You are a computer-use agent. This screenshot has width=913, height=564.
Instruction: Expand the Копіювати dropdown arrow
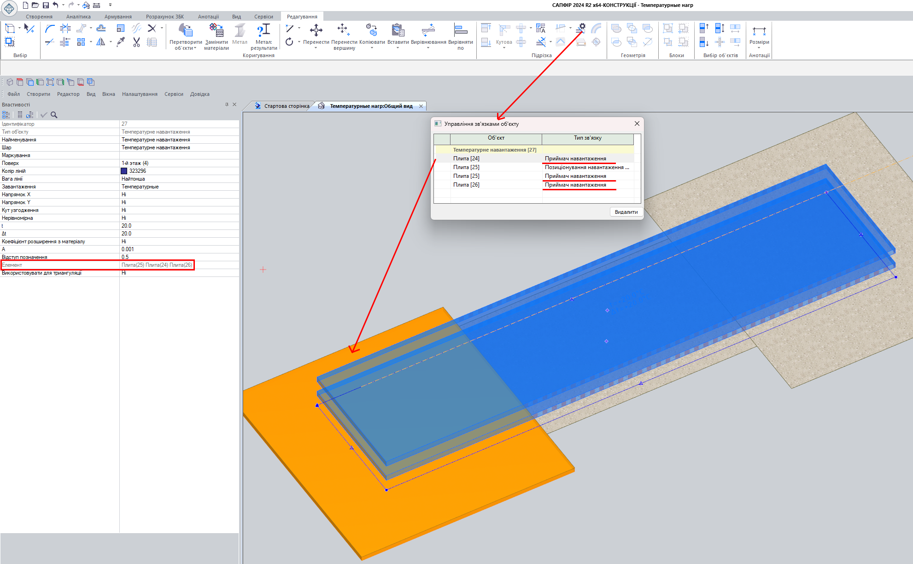[372, 48]
